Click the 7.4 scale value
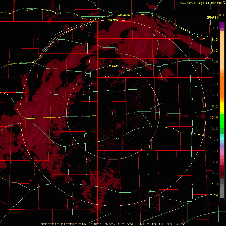The height and width of the screenshot is (226, 226). pos(215,62)
